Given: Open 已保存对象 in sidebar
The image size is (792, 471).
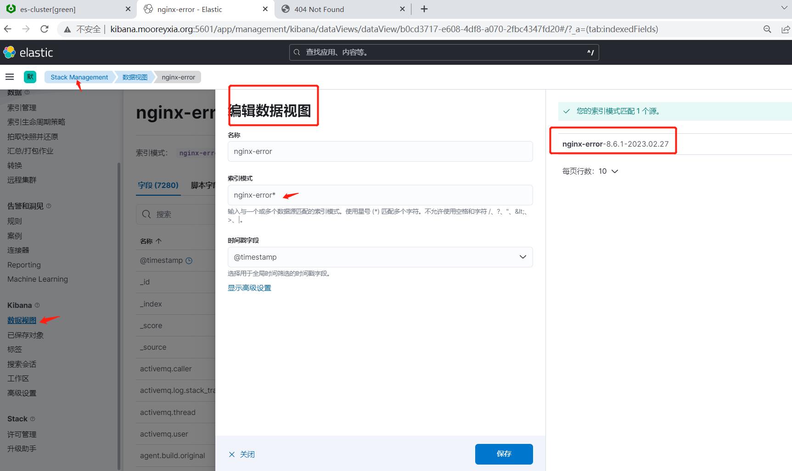Looking at the screenshot, I should pyautogui.click(x=25, y=335).
